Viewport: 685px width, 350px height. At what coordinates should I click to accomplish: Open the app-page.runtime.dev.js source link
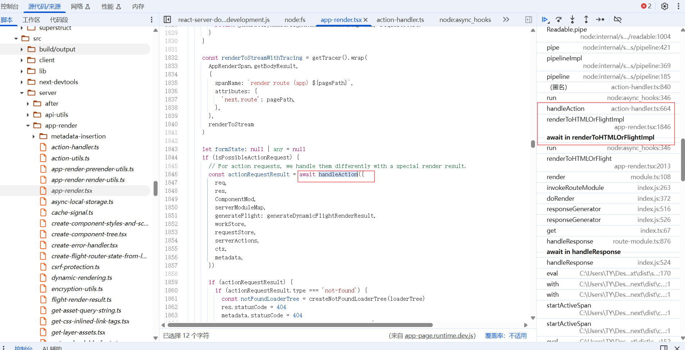439,336
